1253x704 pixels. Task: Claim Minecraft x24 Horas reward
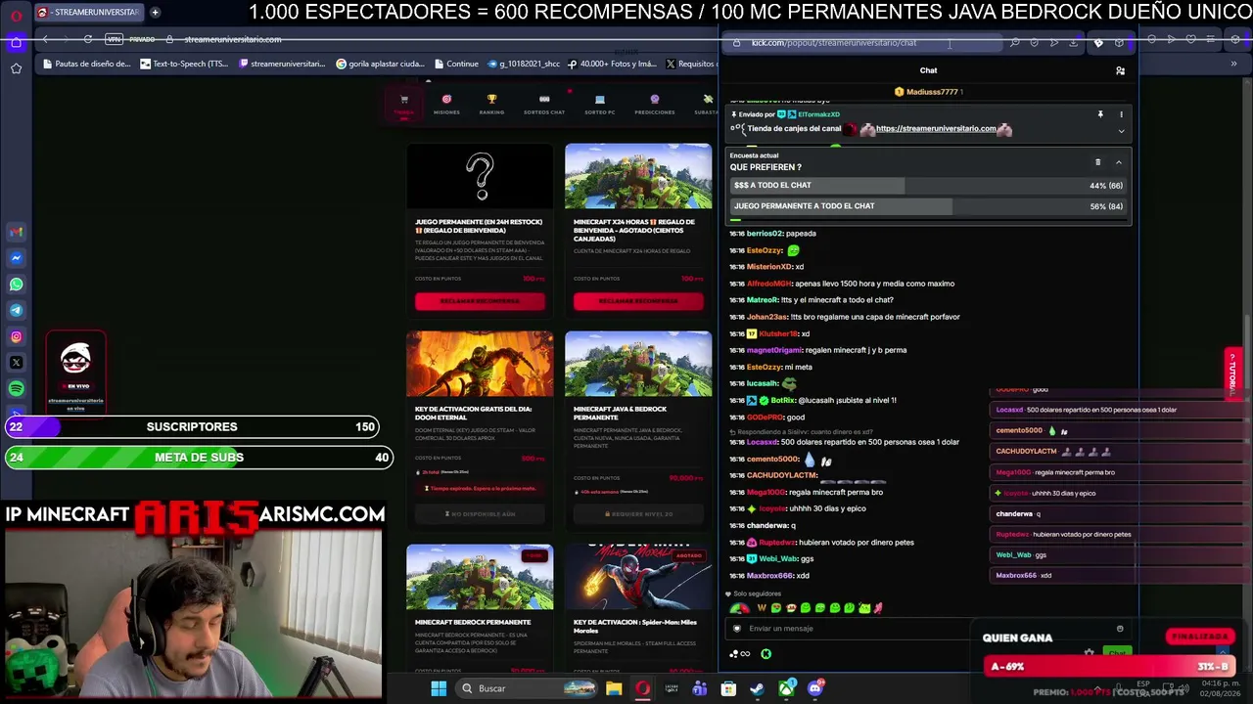638,301
